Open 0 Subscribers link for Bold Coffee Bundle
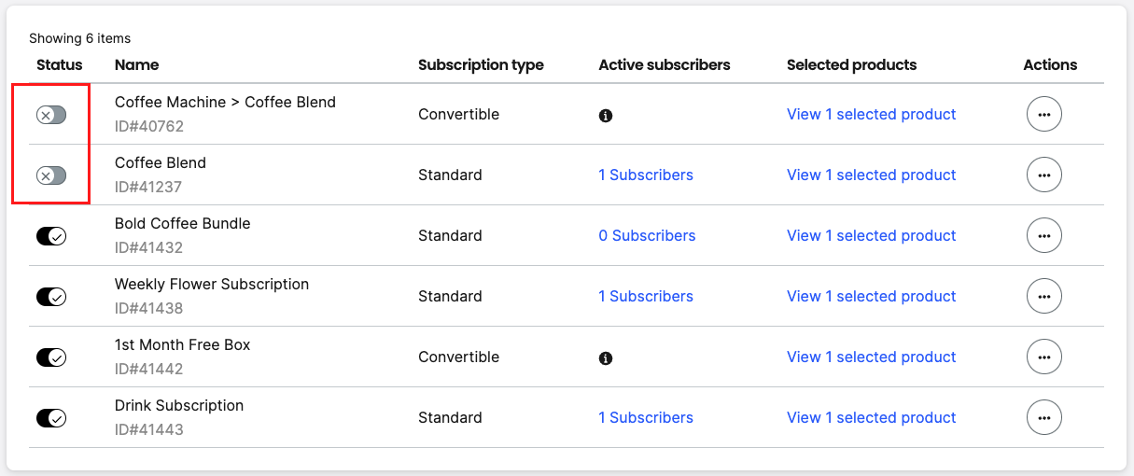 click(x=647, y=235)
